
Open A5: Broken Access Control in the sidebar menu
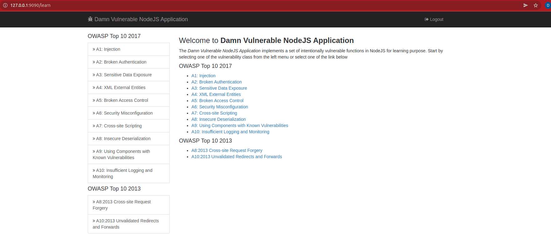point(129,100)
